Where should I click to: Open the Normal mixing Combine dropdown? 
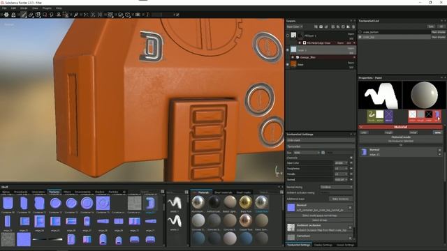(337, 187)
